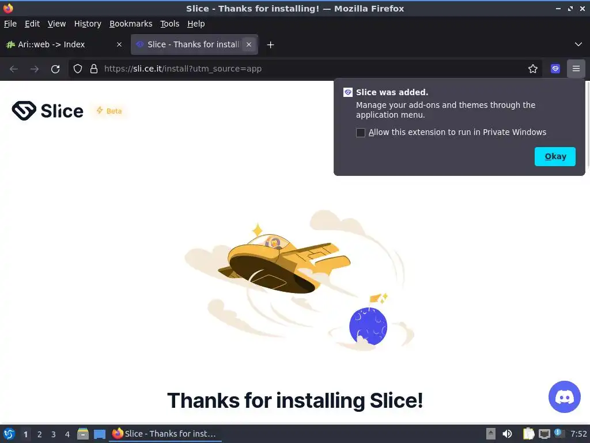Click the 7:52 clock in taskbar

point(578,434)
